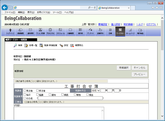
Task: Open the お気に入り(A) menu
Action: 44,12
